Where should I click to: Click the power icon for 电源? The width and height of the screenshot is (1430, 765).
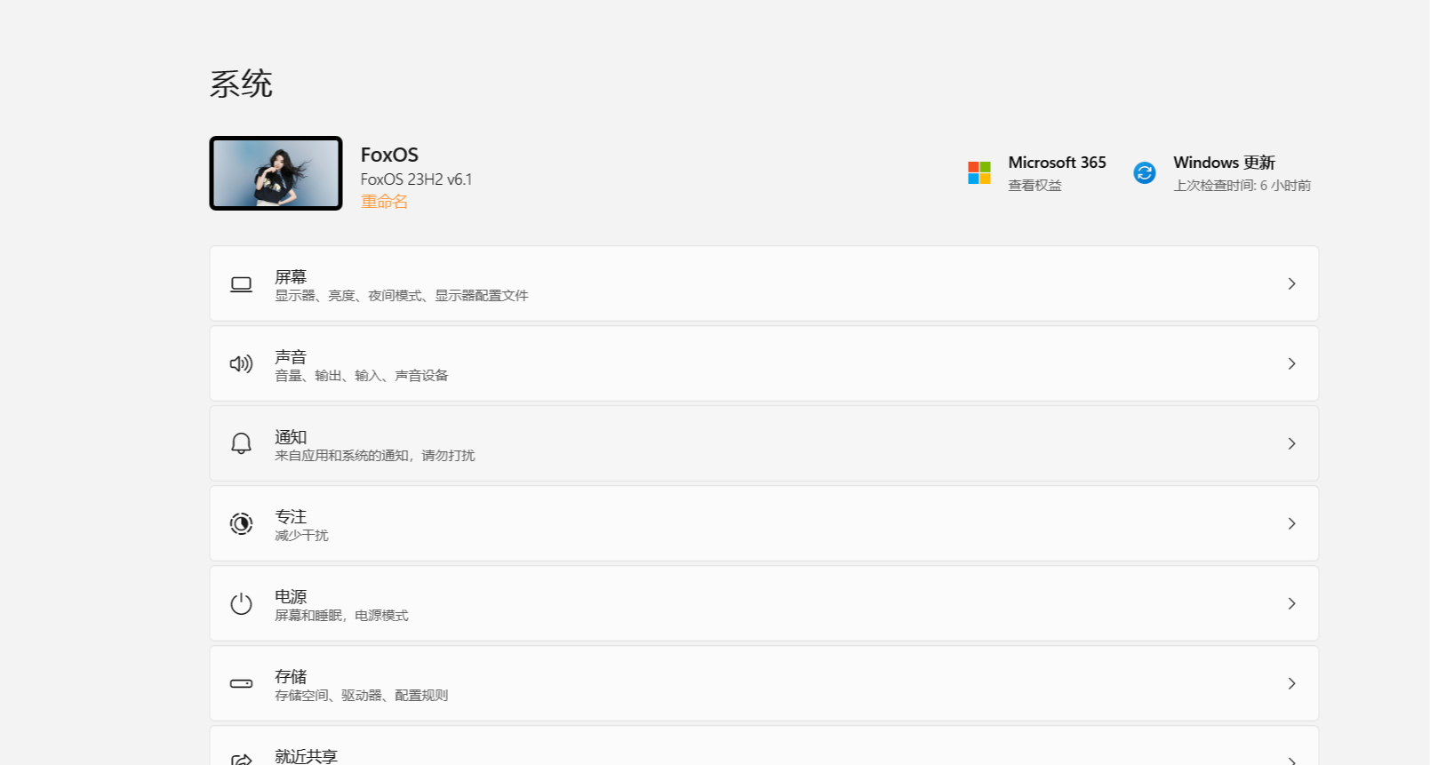tap(241, 603)
